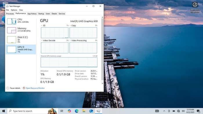Image resolution: width=203 pixels, height=114 pixels.
Task: Click the Type here to search box
Action: pyautogui.click(x=32, y=111)
